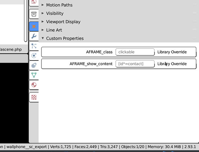
Task: Open the Object Constraints tab
Action: click(x=34, y=65)
